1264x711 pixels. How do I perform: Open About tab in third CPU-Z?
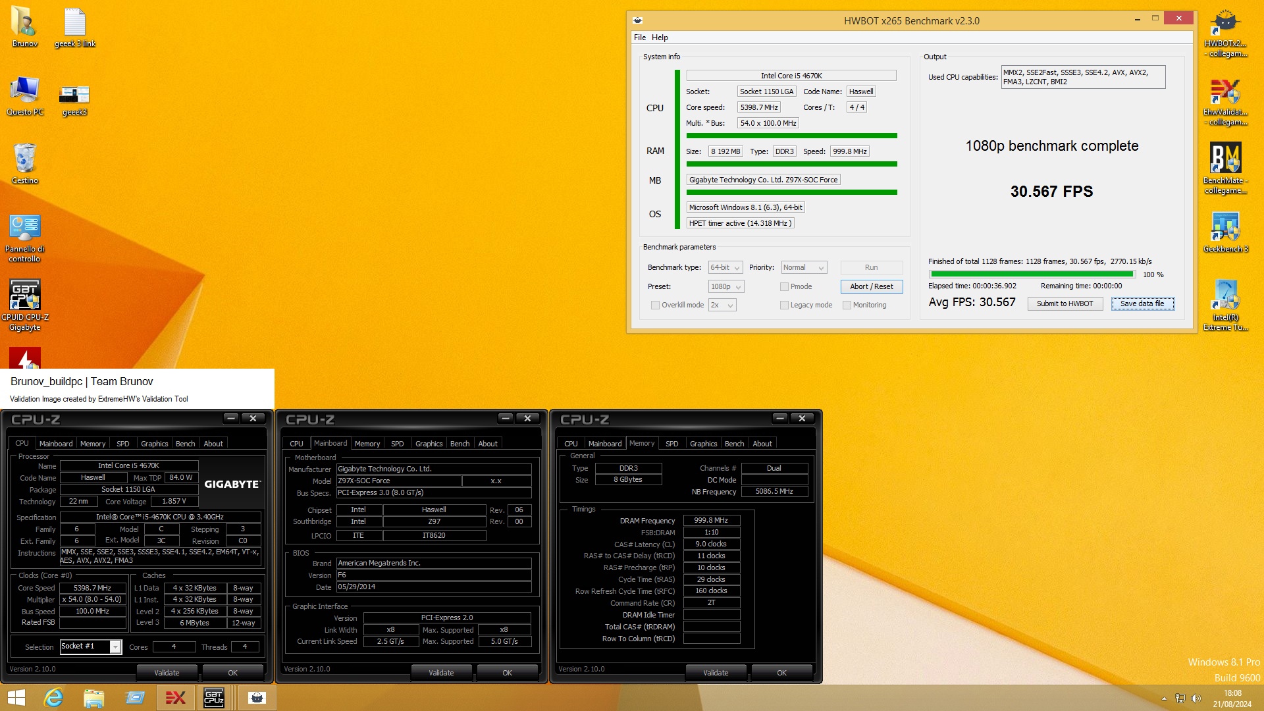[762, 444]
